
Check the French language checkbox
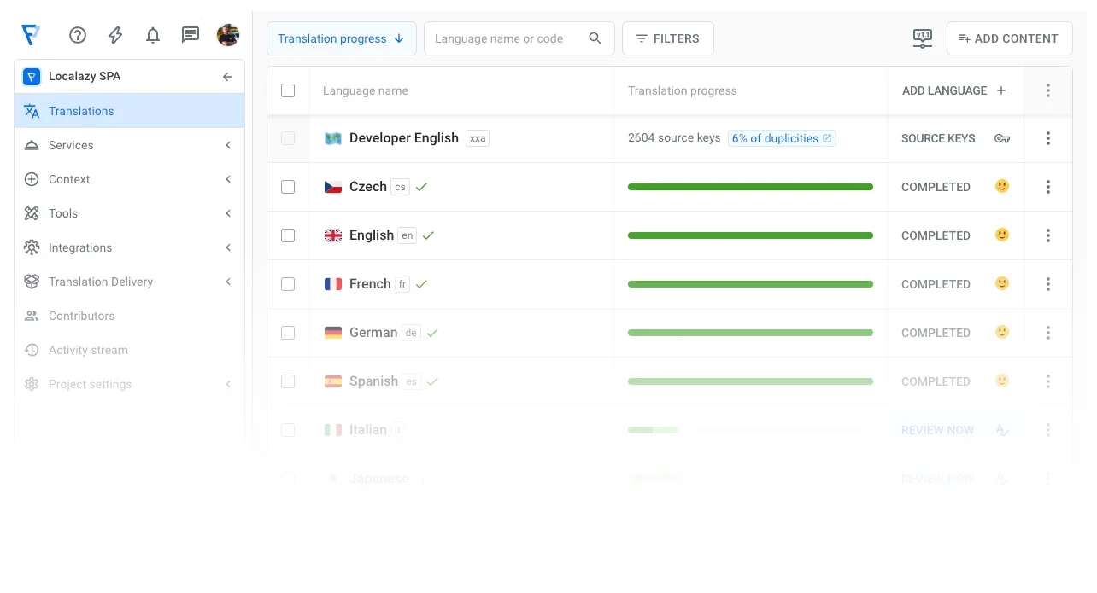point(288,284)
